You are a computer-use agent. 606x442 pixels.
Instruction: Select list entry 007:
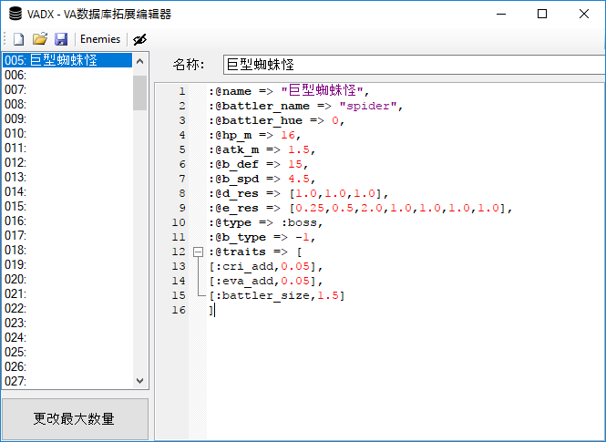pos(67,89)
